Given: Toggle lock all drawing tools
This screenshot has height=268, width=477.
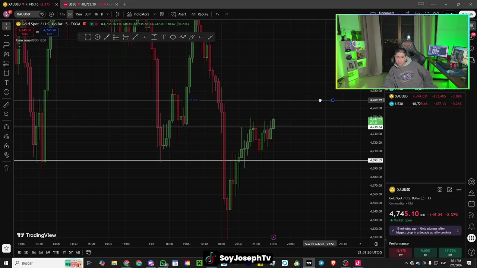Looking at the screenshot, I should [6, 146].
